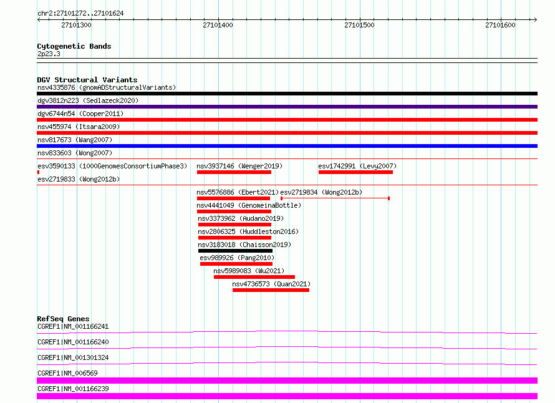This screenshot has height=403, width=555.
Task: Open variant nsv833603 (Wong2007)
Action: coord(75,153)
